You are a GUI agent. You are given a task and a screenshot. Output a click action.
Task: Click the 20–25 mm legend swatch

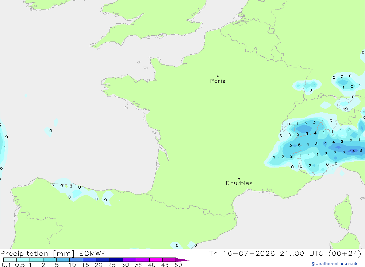point(103,260)
